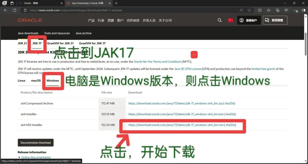Add page to favorites with star icon
Viewport: 308px width, 164px height.
[249, 10]
